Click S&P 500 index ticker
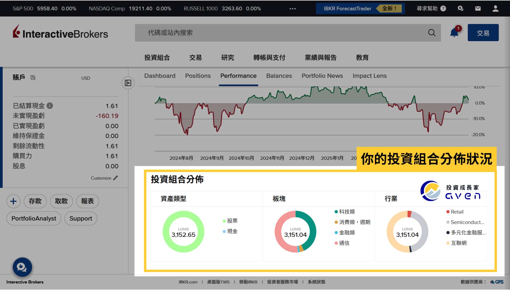 (44, 8)
